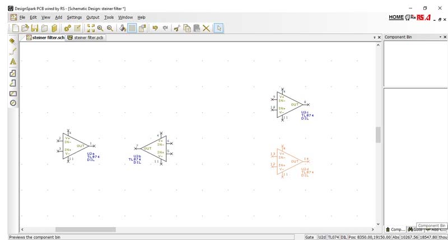Select the Comp... tab at panel bottom
Screen dimensions: 448x240
395,229
